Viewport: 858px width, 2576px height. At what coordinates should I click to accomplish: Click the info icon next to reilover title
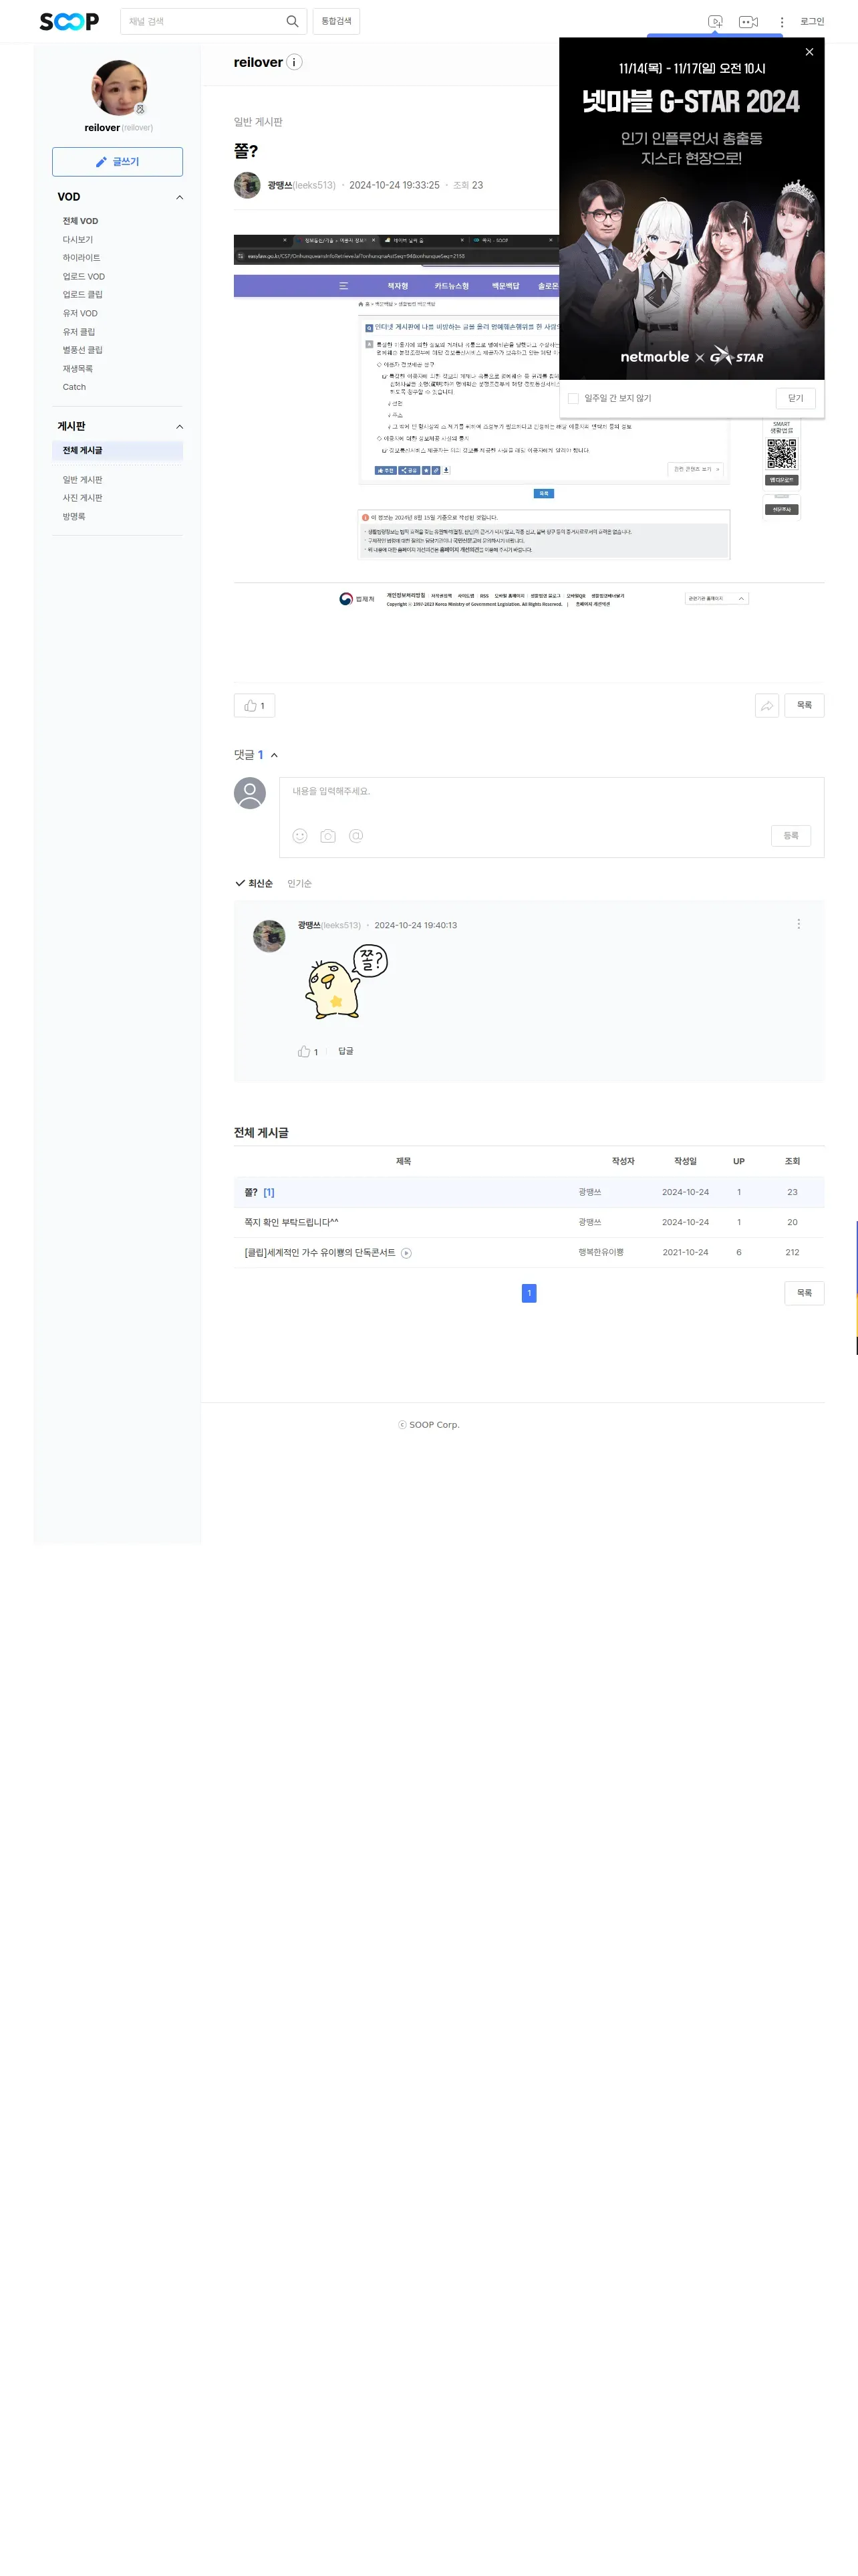pyautogui.click(x=295, y=62)
